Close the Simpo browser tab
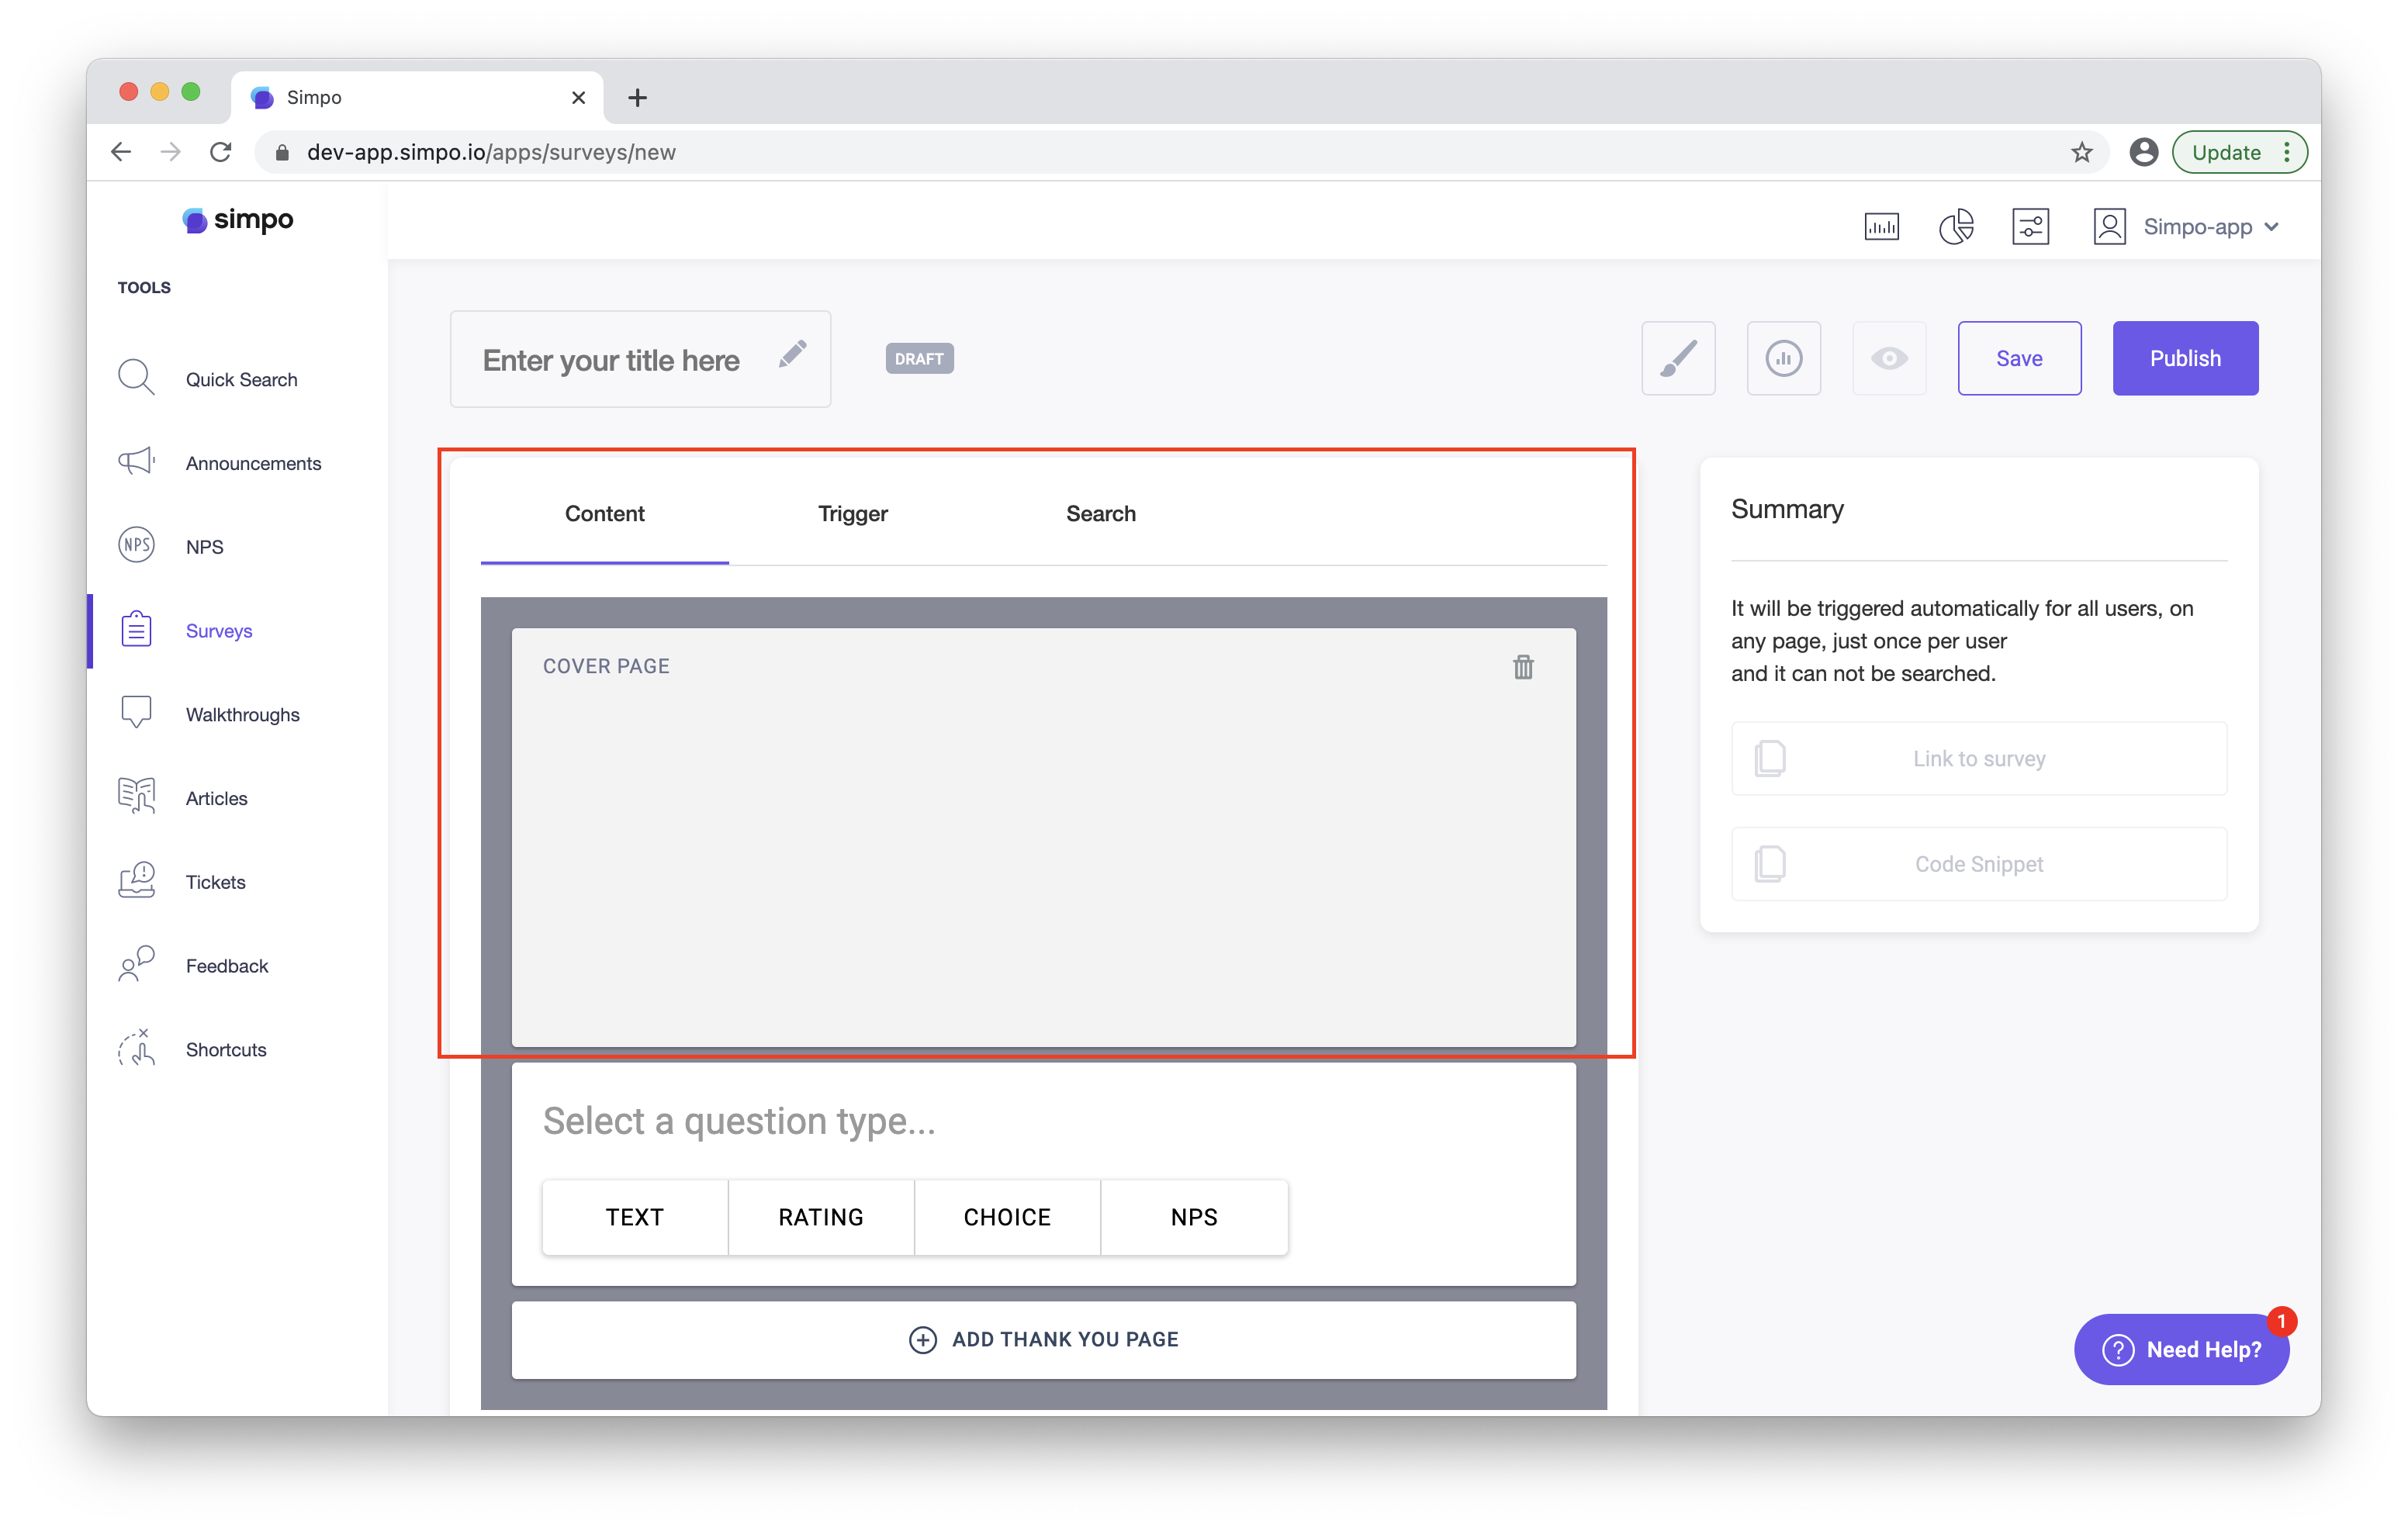The image size is (2408, 1531). pyautogui.click(x=578, y=97)
